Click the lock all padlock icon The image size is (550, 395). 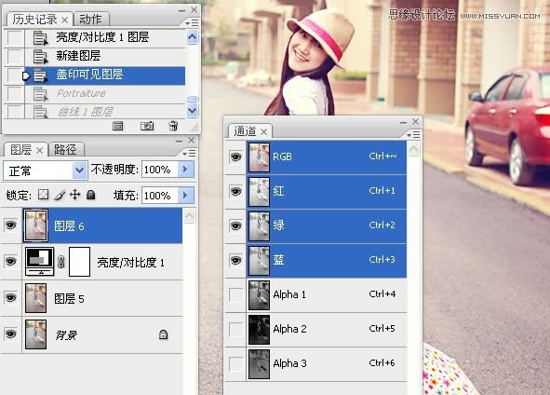pos(90,195)
